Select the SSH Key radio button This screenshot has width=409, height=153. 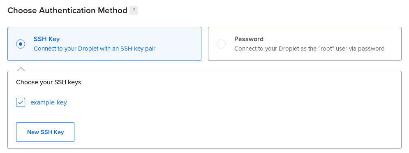[x=21, y=44]
